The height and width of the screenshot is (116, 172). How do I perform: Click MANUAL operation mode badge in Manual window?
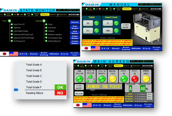coord(127,9)
